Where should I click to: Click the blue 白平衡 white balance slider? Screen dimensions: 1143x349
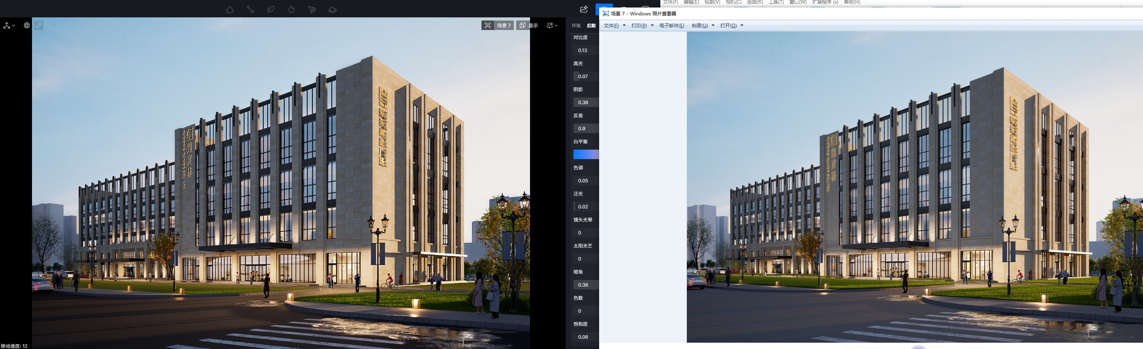click(586, 154)
